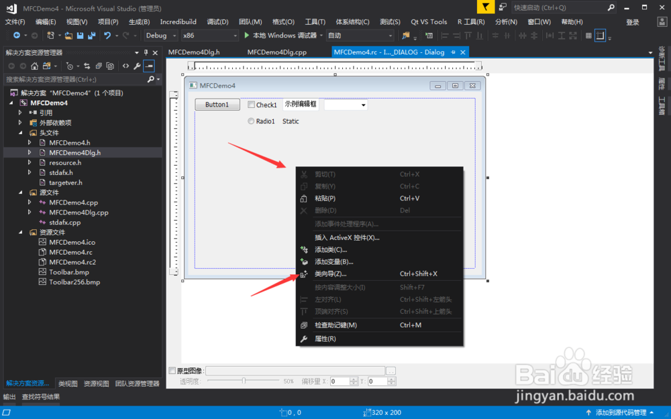Click the Solution Explorer Home icon

tap(35, 66)
